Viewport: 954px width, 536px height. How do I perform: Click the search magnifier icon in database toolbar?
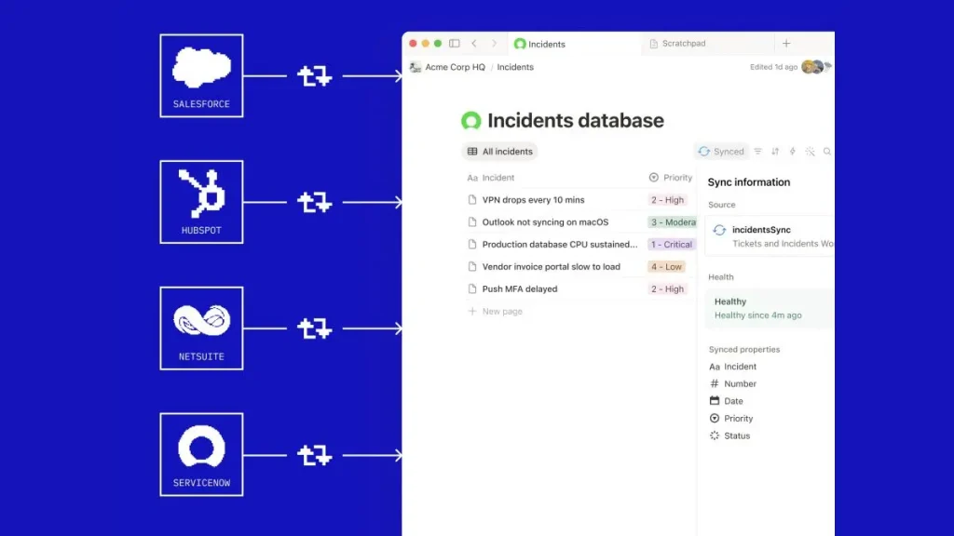coord(827,152)
